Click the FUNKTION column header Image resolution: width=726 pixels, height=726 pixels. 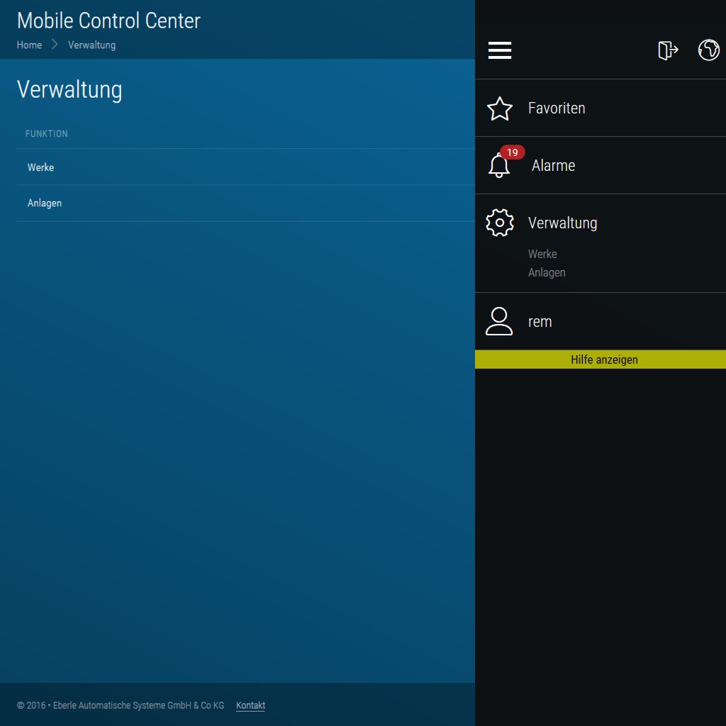[x=46, y=134]
